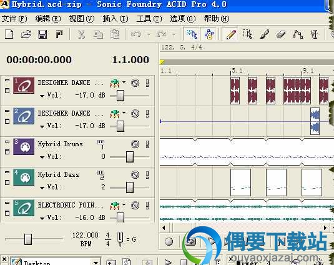Click the Paste clipboard icon

115,34
